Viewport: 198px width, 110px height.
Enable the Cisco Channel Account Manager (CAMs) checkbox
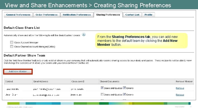[x=12, y=46]
